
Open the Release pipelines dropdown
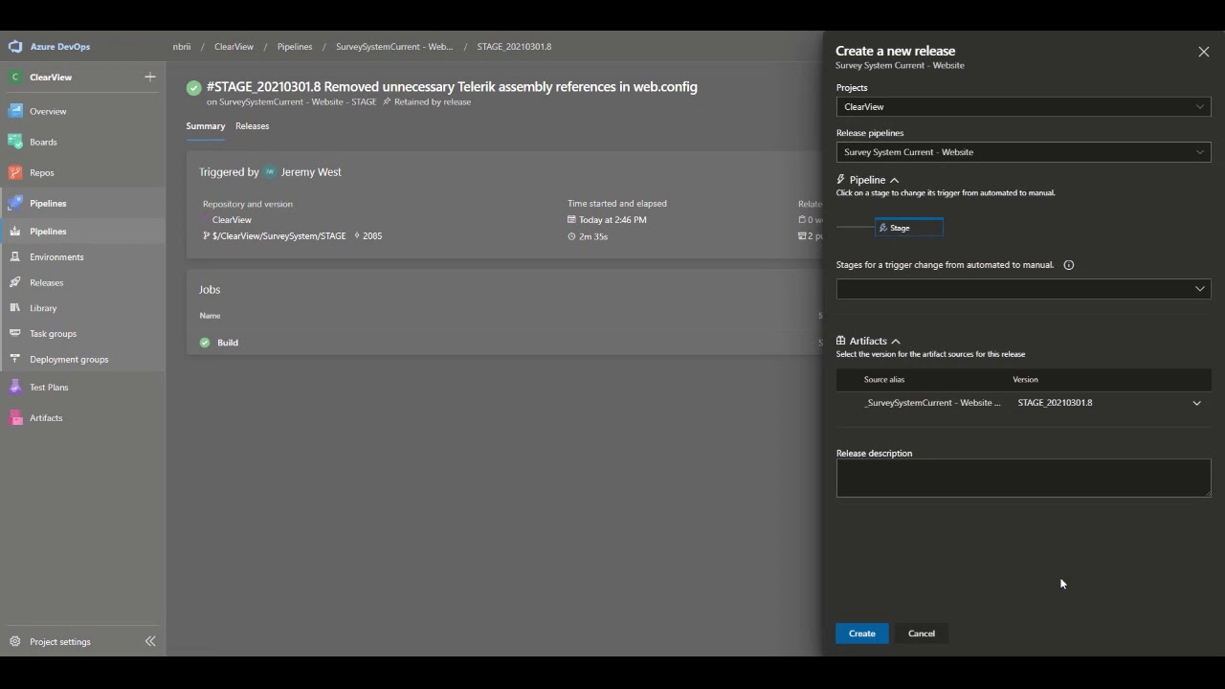point(1023,152)
